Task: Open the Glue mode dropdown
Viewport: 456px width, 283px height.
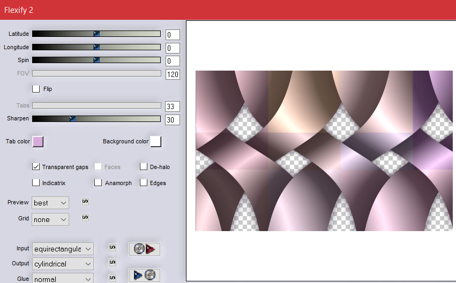Action: point(63,279)
